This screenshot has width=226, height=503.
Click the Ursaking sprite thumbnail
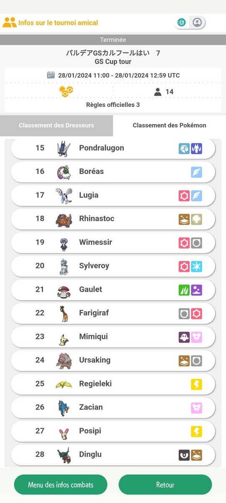point(64,360)
